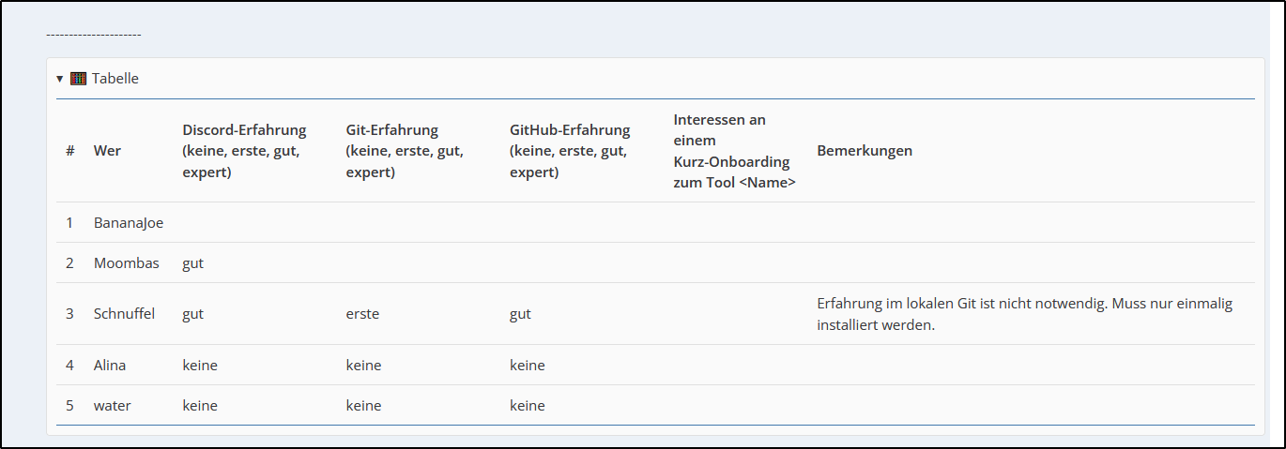Click the GitHub-Erfahrung column header
The width and height of the screenshot is (1286, 449).
click(x=570, y=151)
